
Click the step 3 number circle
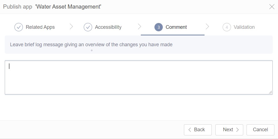click(x=158, y=27)
